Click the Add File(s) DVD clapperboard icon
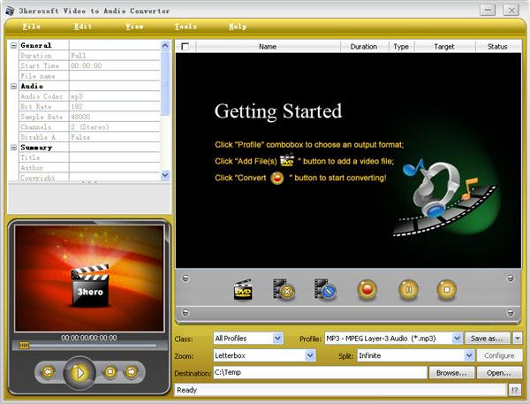The height and width of the screenshot is (404, 530). [x=243, y=289]
